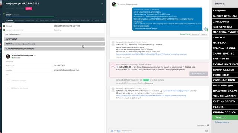Switch to the Статистика tab
The image size is (238, 133).
(x=19, y=20)
